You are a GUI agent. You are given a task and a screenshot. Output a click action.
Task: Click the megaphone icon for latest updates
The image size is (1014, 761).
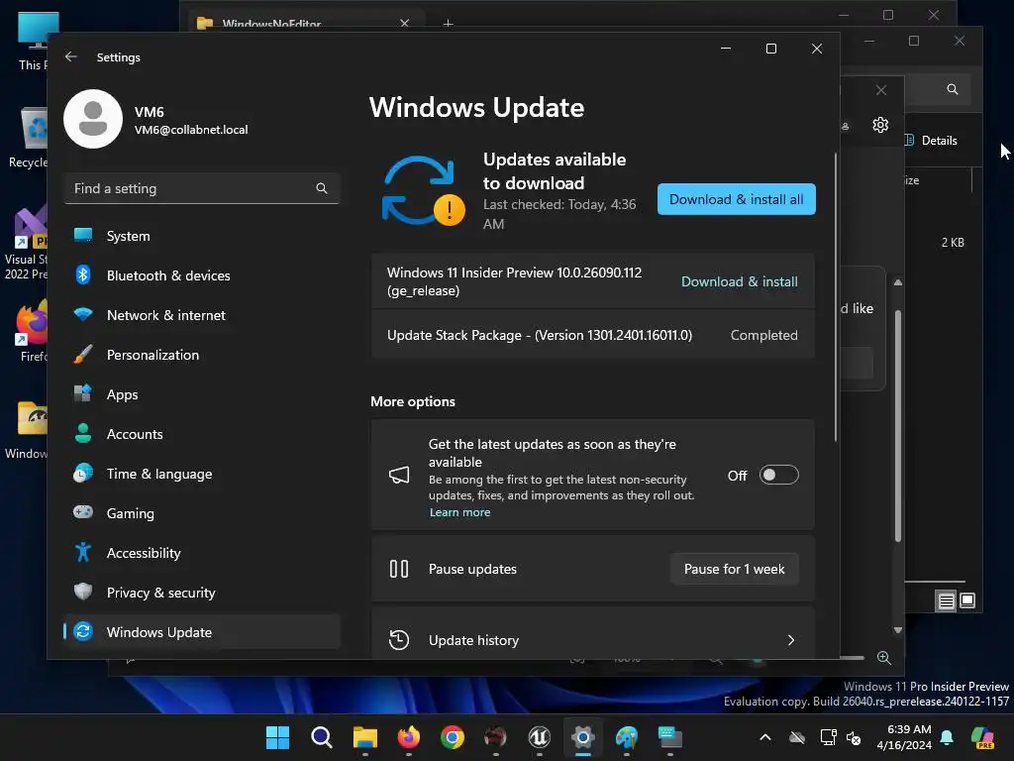point(399,476)
